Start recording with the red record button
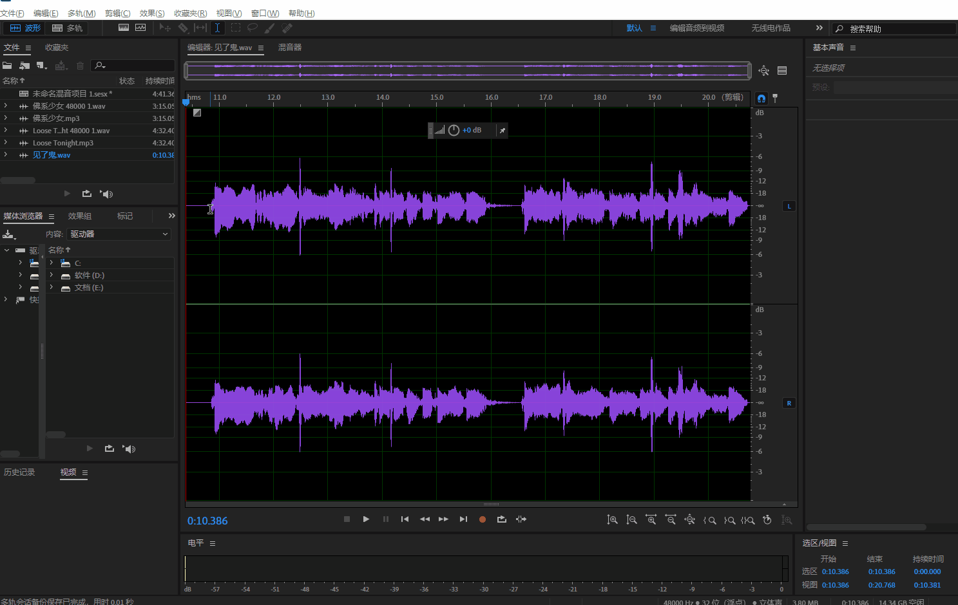The width and height of the screenshot is (958, 605). (483, 519)
